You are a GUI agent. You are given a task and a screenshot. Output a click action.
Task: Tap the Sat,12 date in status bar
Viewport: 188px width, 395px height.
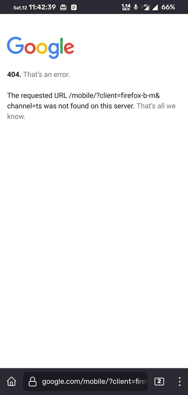click(x=21, y=8)
